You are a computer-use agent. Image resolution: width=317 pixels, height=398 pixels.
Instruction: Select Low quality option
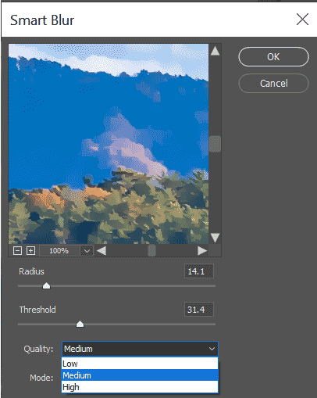(x=140, y=364)
